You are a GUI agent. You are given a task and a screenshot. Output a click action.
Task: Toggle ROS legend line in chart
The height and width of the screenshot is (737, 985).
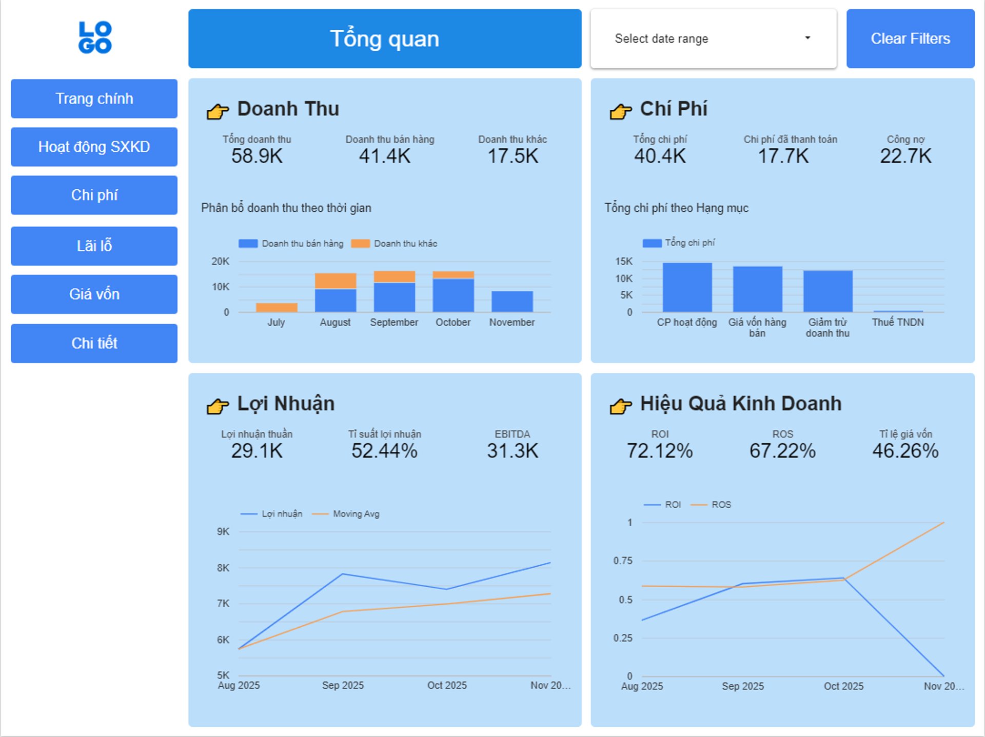click(699, 505)
